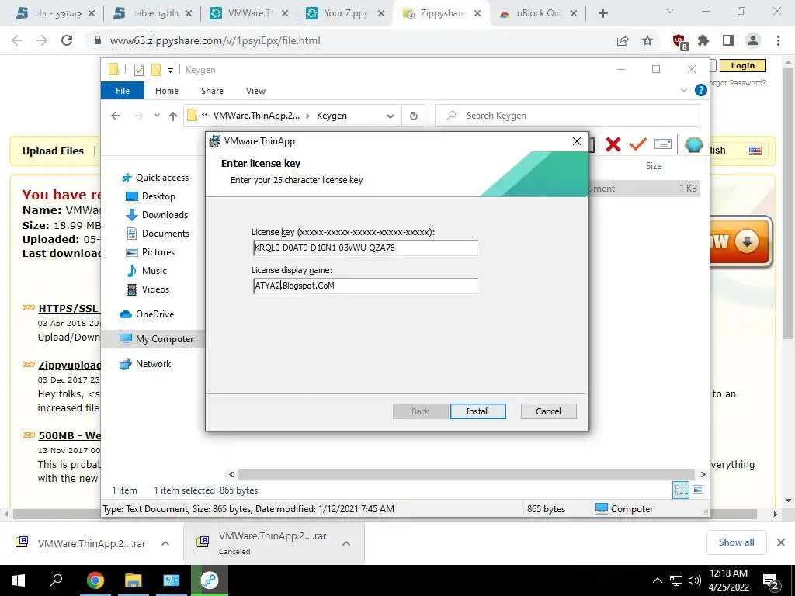795x596 pixels.
Task: Click Explorer back arrow
Action: 116,116
